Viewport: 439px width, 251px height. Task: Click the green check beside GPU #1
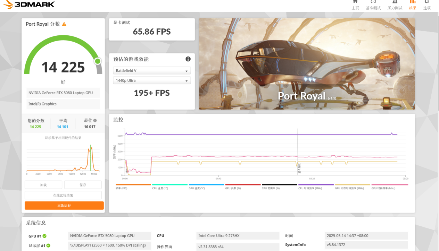point(44,236)
